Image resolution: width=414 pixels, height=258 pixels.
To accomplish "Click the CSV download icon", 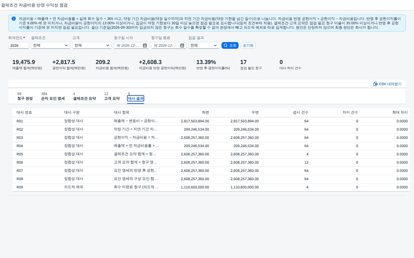I will point(376,84).
